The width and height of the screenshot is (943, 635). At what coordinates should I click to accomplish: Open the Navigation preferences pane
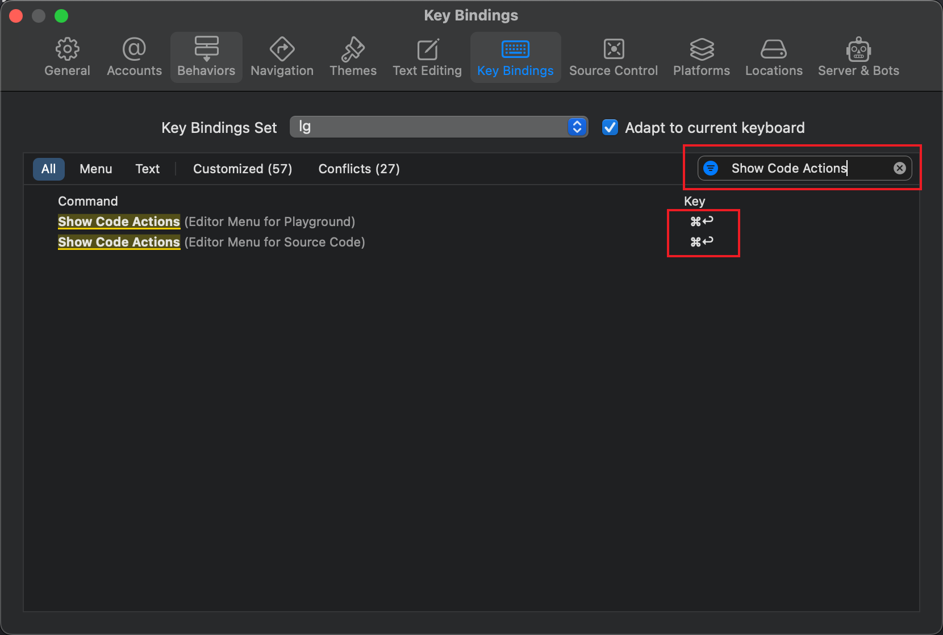(x=282, y=57)
